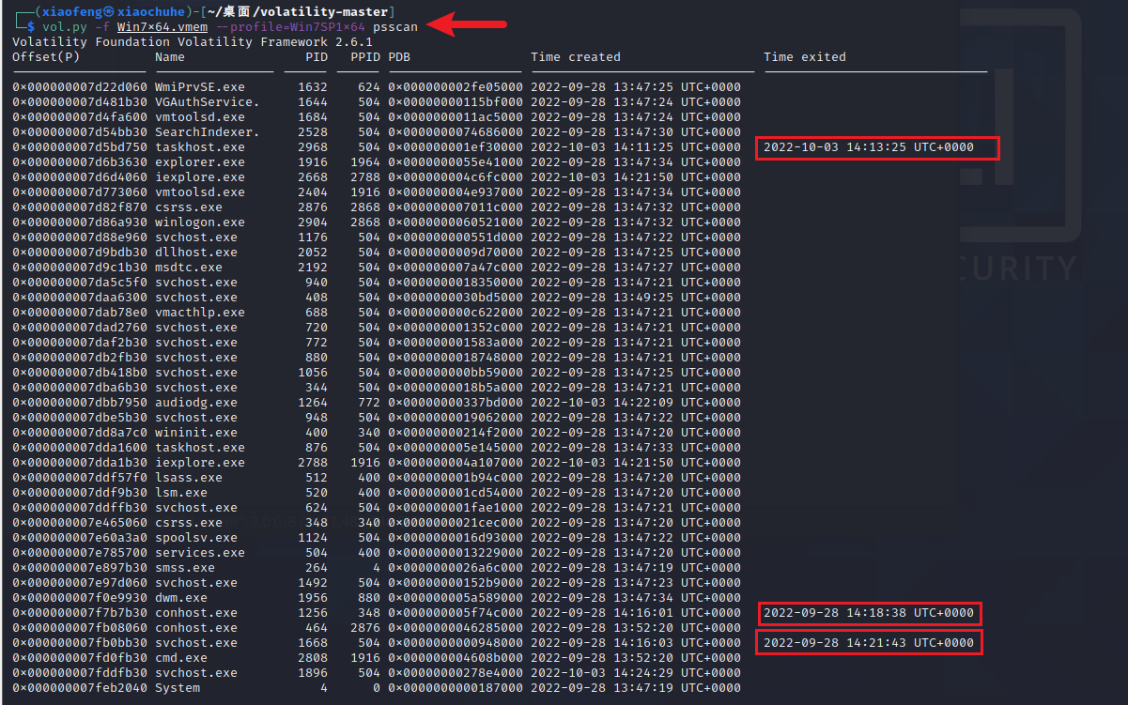Select the vmacthlp.exe process name

click(200, 313)
